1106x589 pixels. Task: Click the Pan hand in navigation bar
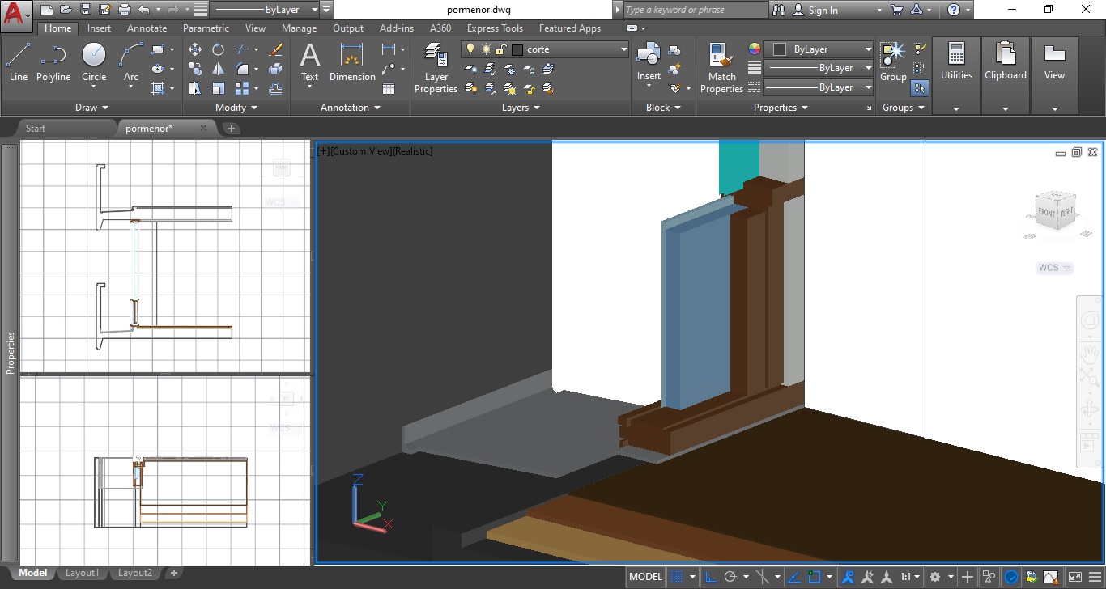pyautogui.click(x=1089, y=353)
